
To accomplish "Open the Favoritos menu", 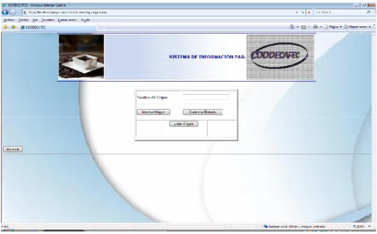I will coord(48,20).
